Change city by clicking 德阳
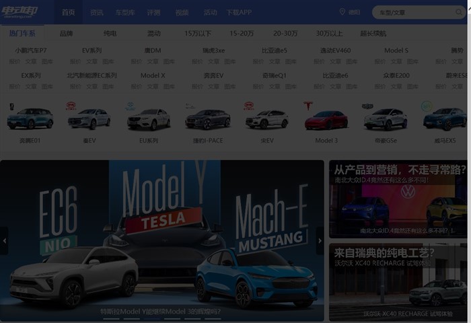 point(354,12)
